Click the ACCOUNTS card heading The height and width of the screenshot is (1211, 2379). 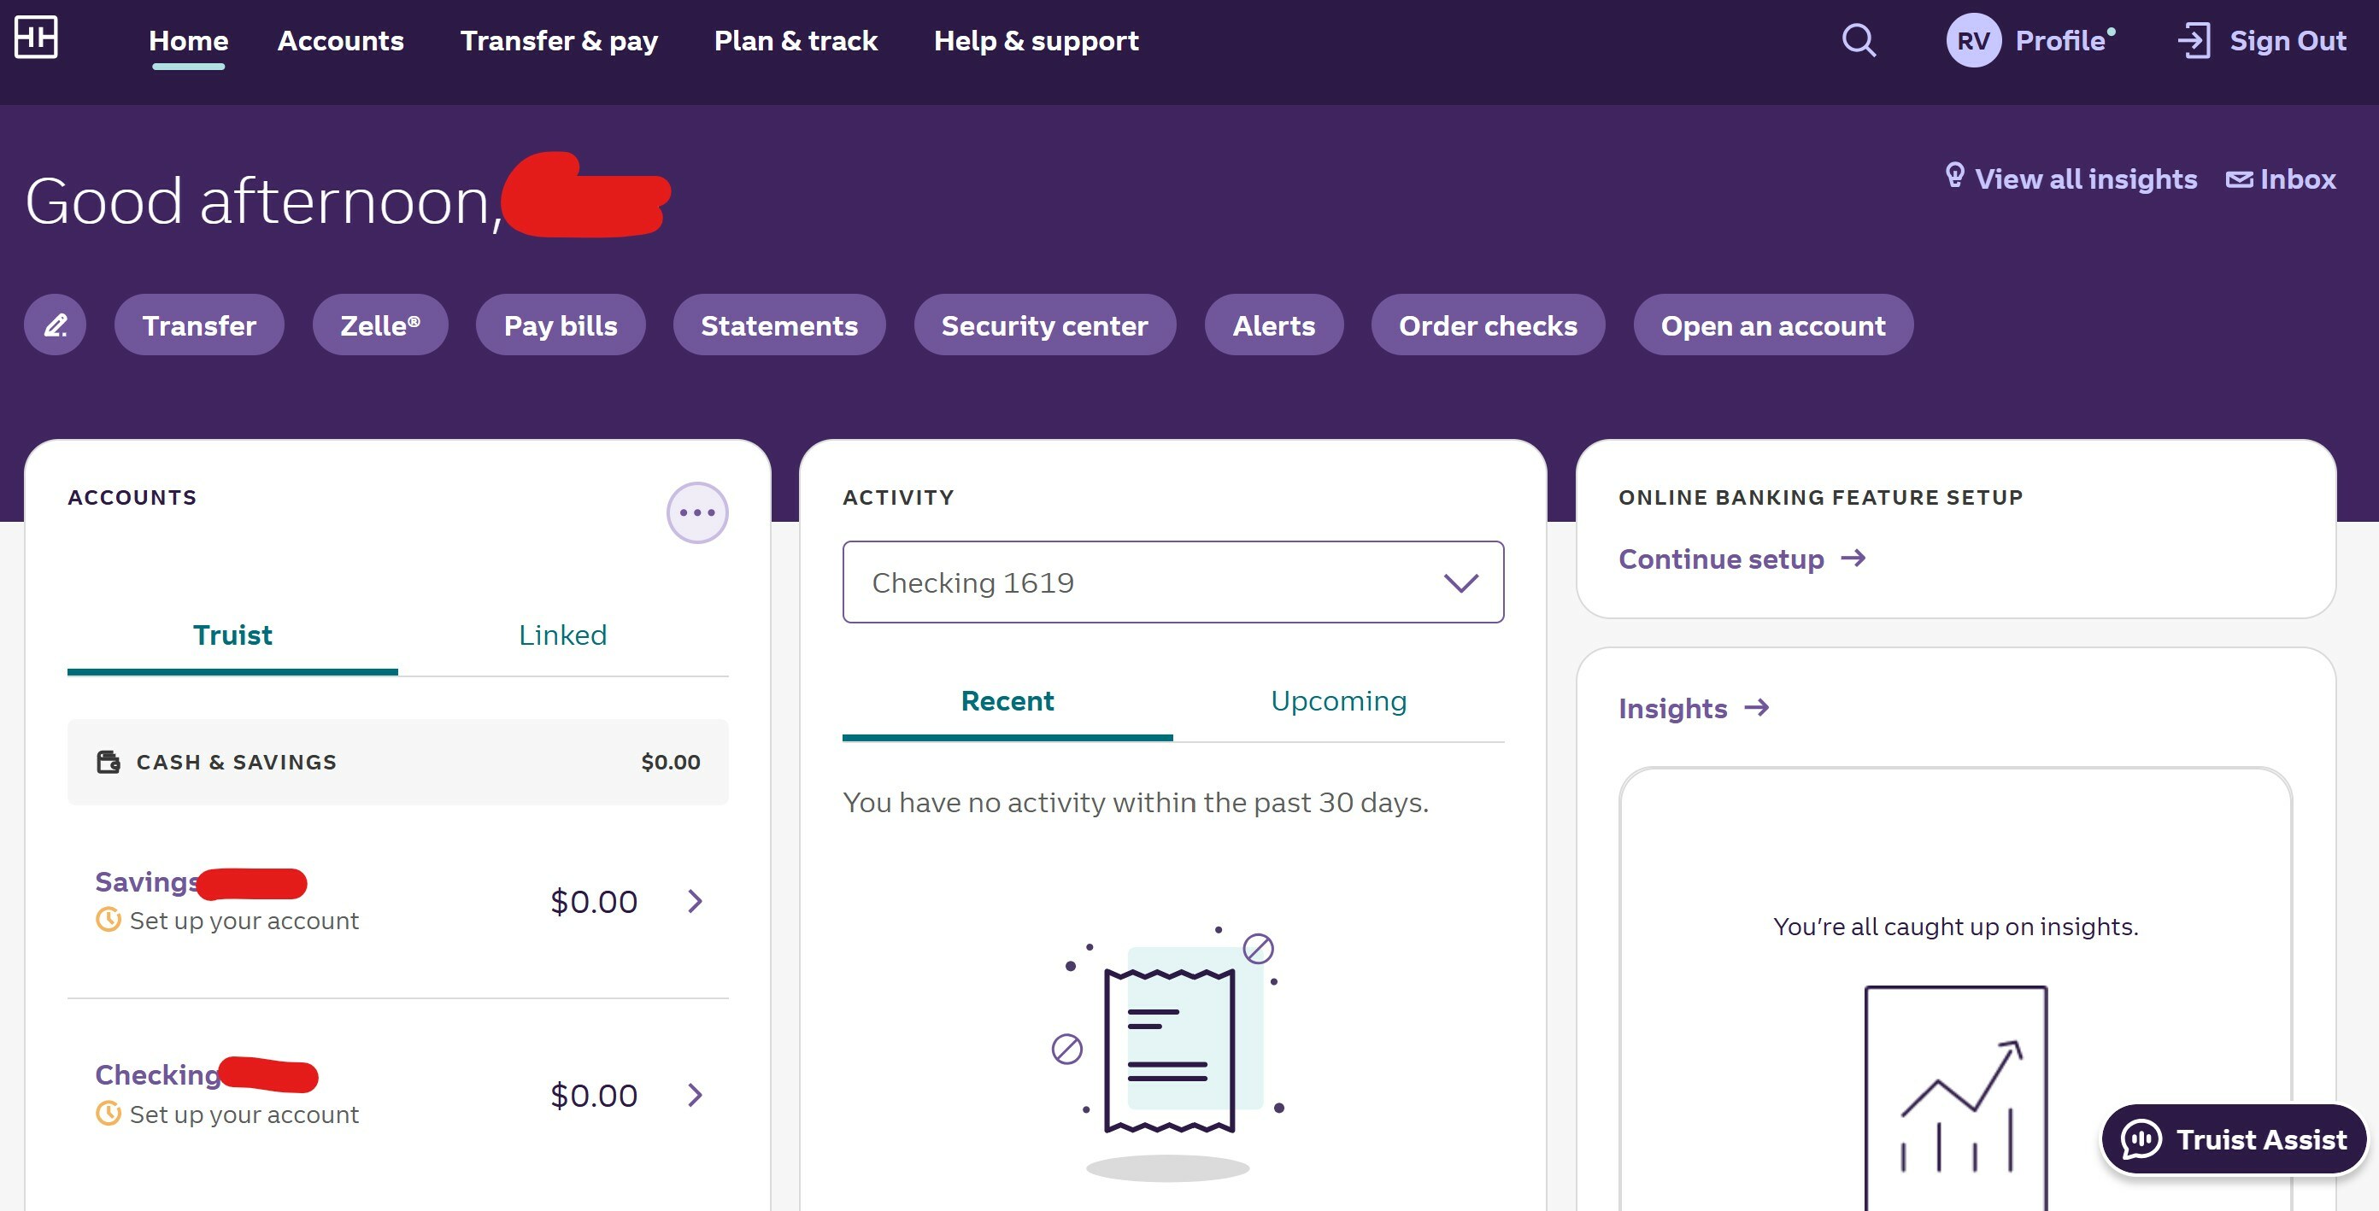[x=132, y=496]
